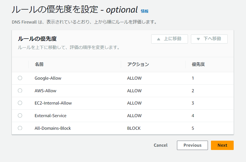Click the アクション column header
This screenshot has height=162, width=246.
click(138, 65)
